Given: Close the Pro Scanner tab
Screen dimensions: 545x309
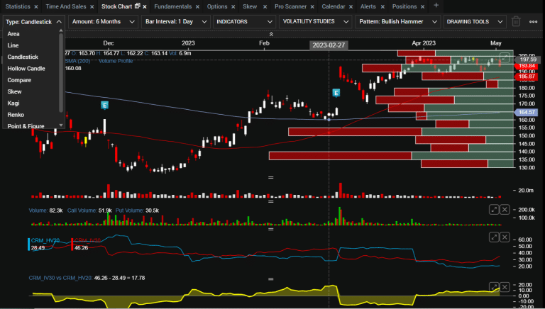Looking at the screenshot, I should pyautogui.click(x=312, y=6).
